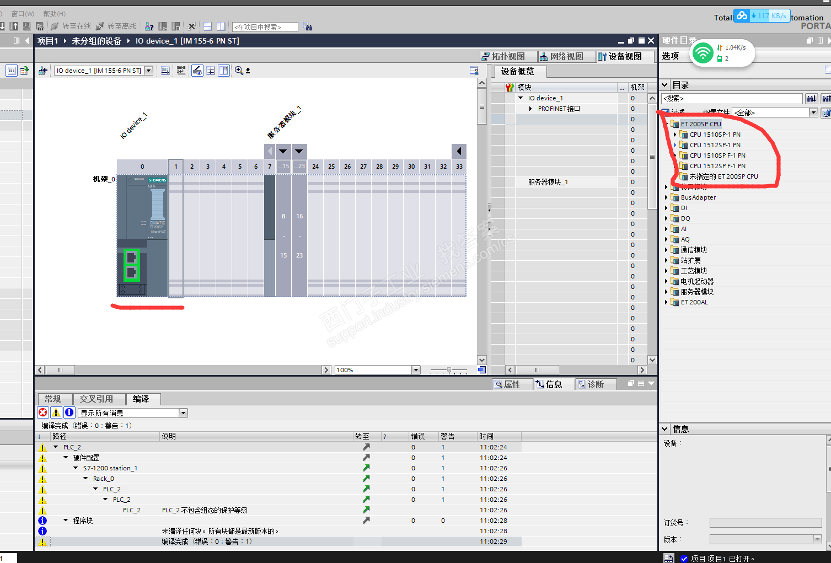Click the go-to arrow for S7-1200 station_1
Screen dimensions: 831x563
pyautogui.click(x=366, y=468)
